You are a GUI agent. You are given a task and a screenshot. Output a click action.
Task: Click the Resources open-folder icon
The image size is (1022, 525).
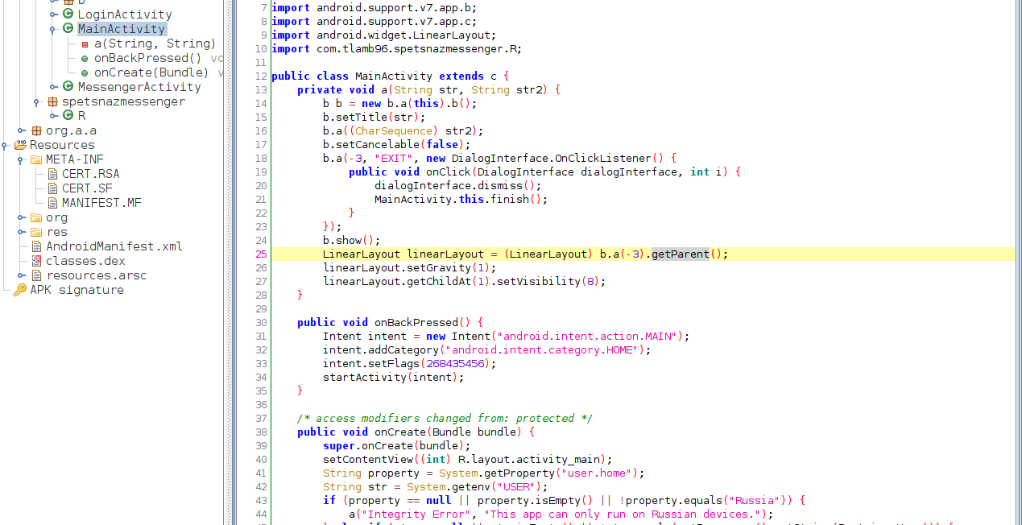pyautogui.click(x=20, y=145)
